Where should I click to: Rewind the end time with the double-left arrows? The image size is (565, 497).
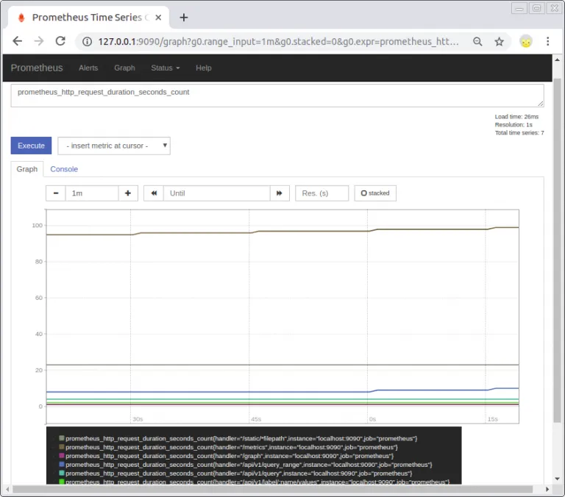coord(154,193)
